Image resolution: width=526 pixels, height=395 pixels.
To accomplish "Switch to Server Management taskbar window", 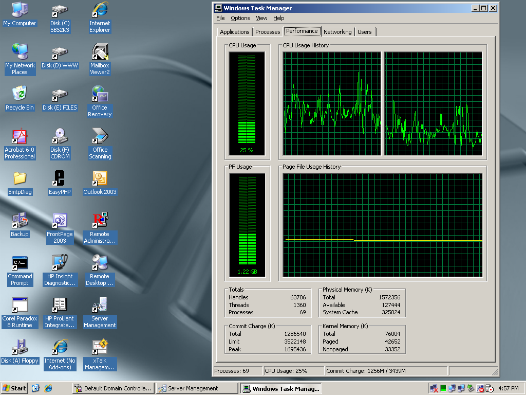I will [x=197, y=389].
